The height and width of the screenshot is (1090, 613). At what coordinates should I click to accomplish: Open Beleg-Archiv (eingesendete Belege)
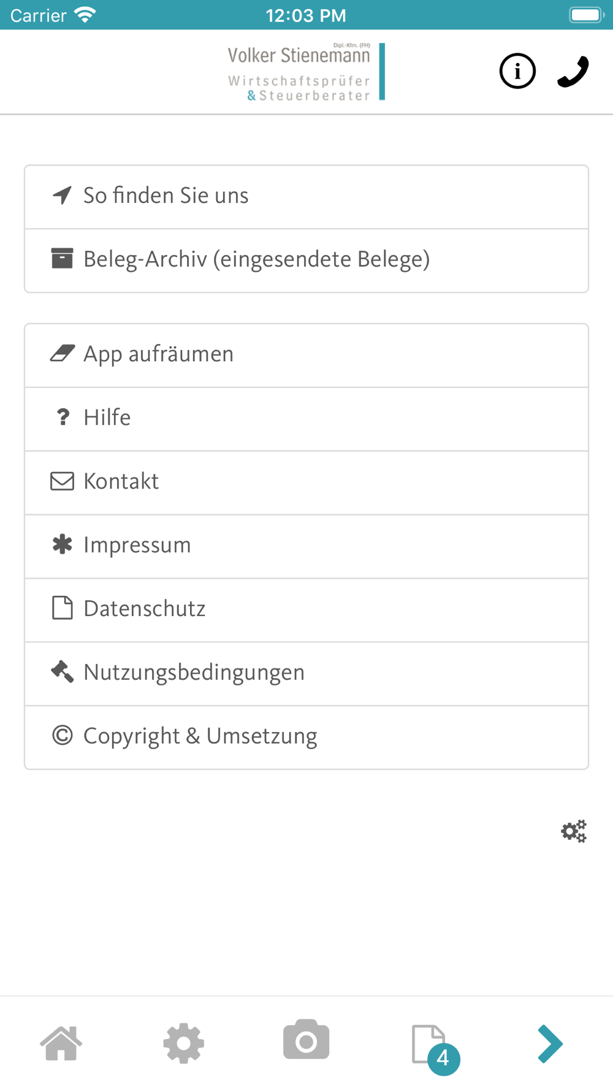[306, 260]
